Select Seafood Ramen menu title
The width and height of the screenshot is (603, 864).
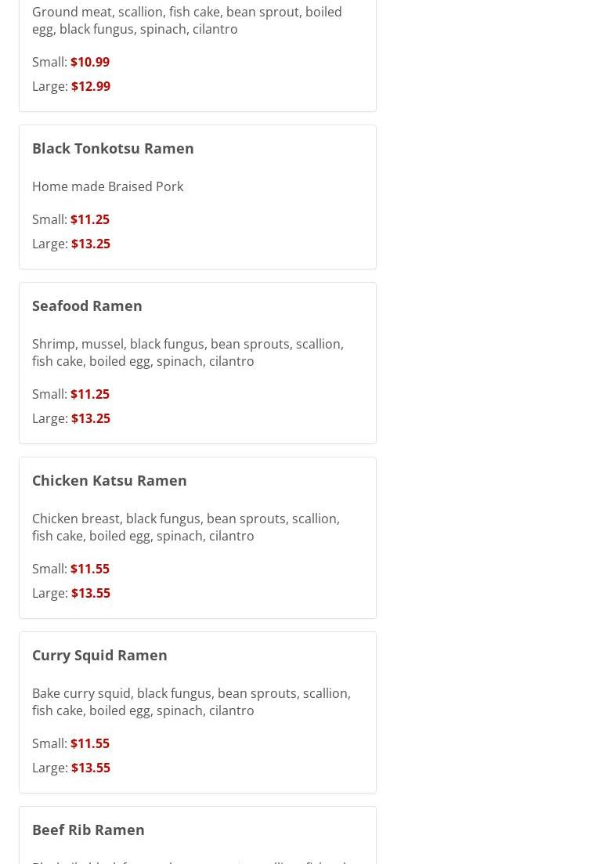87,305
